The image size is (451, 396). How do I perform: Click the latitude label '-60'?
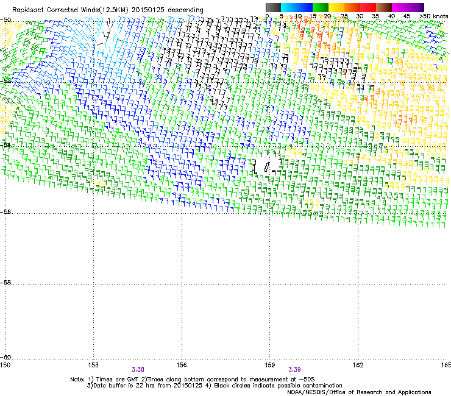click(x=5, y=358)
